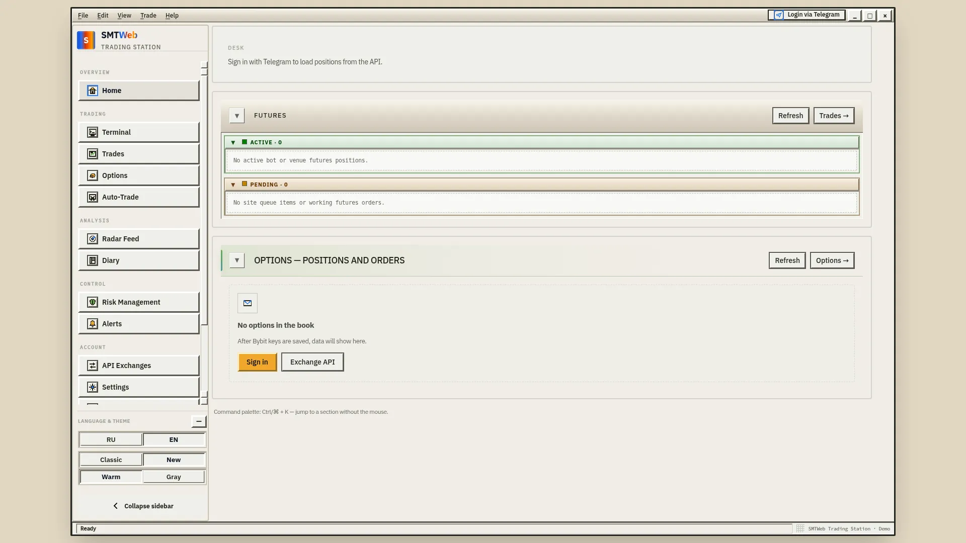
Task: Click the Telegram paper-plane icon
Action: 779,15
